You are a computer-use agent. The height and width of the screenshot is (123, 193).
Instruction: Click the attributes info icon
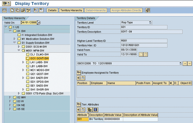coord(95,110)
